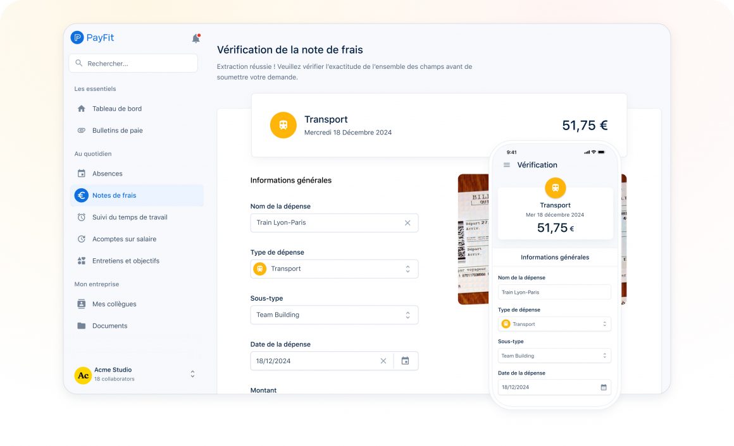Click the train ticket receipt image

[473, 240]
